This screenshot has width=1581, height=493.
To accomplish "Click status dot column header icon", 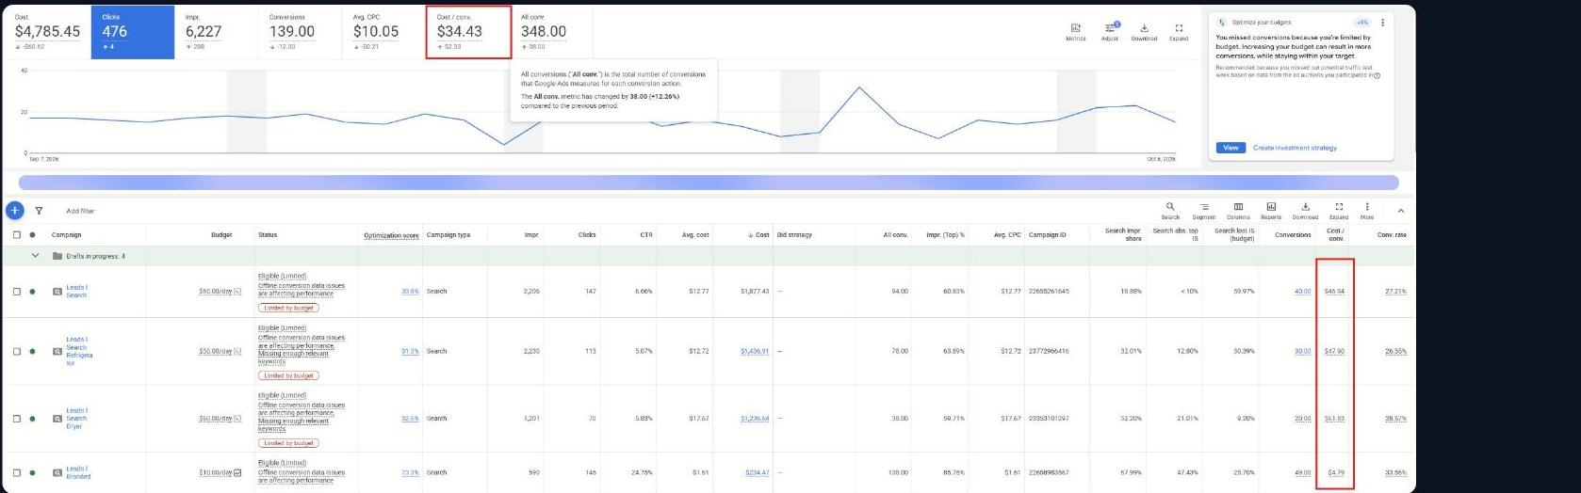I will (x=32, y=235).
